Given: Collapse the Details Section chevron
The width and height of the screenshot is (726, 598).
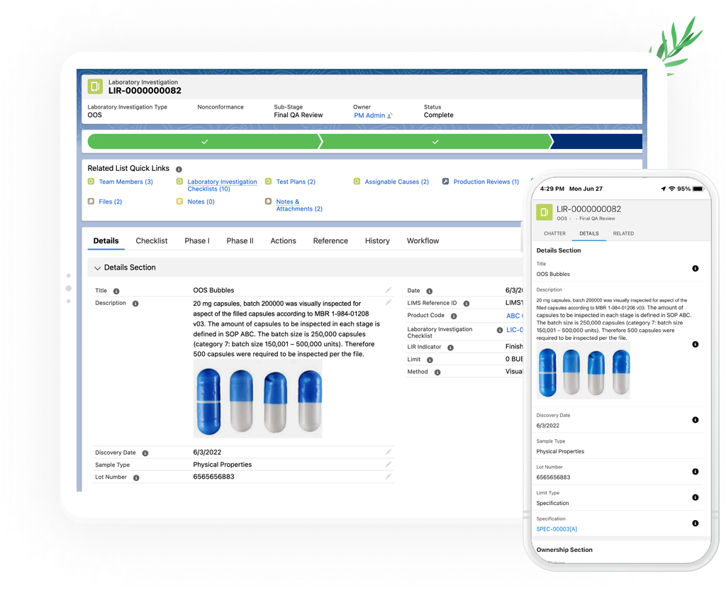Looking at the screenshot, I should point(97,268).
